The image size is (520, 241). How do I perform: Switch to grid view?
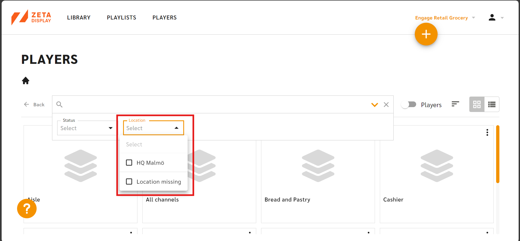(x=477, y=104)
